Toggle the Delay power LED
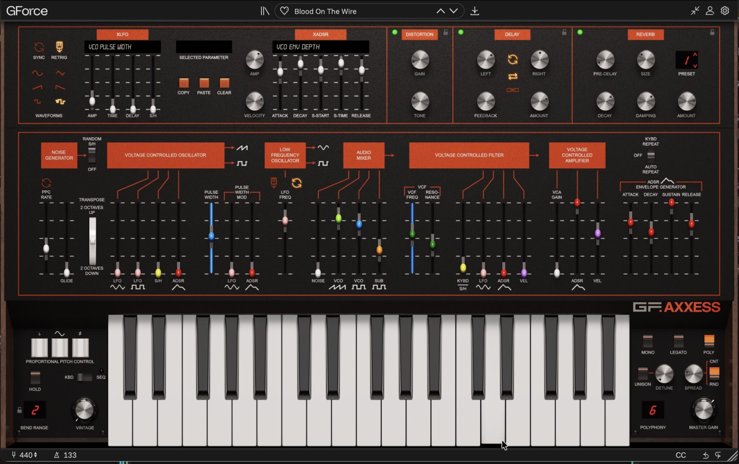Image resolution: width=739 pixels, height=464 pixels. (461, 32)
